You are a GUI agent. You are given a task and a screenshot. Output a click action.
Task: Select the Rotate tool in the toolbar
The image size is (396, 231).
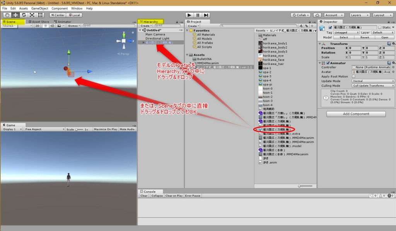pyautogui.click(x=24, y=15)
